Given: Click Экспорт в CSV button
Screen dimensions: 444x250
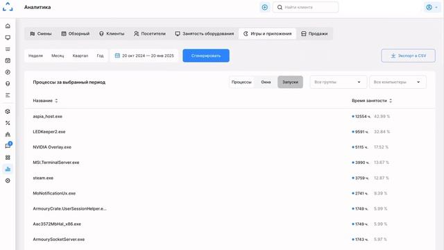Looking at the screenshot, I should [409, 56].
